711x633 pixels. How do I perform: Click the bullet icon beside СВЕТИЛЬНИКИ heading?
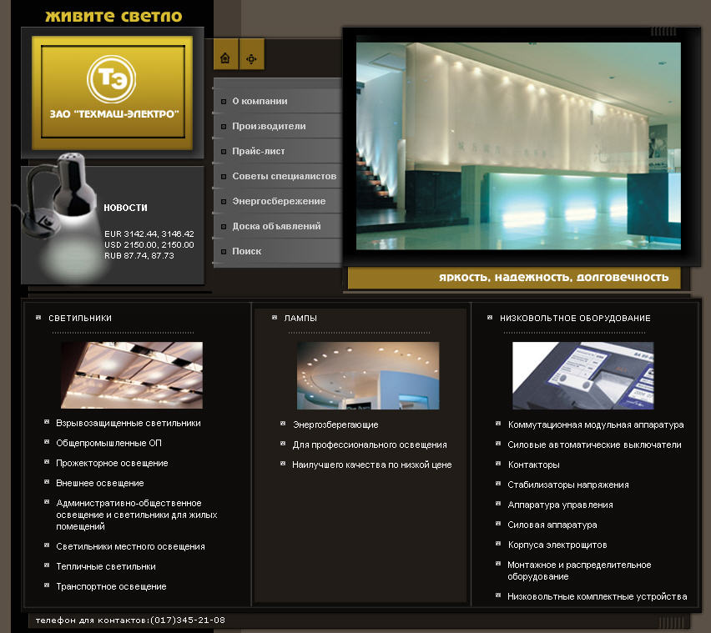(x=38, y=318)
